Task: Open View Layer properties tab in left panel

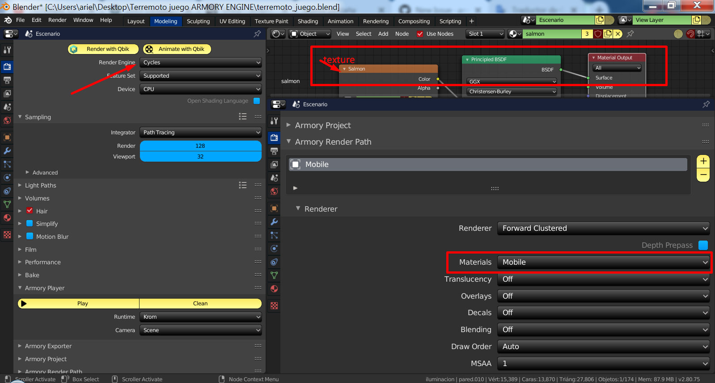Action: coord(7,93)
